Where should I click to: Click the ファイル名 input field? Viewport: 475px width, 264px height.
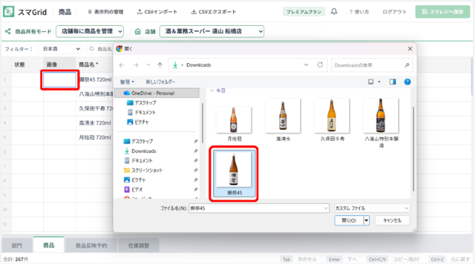coord(258,208)
